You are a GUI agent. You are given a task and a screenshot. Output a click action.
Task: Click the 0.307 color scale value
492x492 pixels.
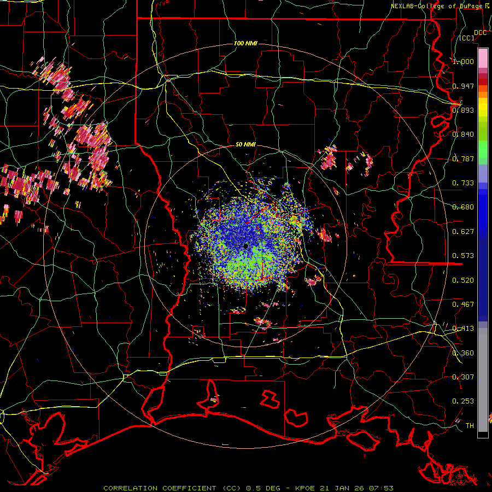point(463,377)
